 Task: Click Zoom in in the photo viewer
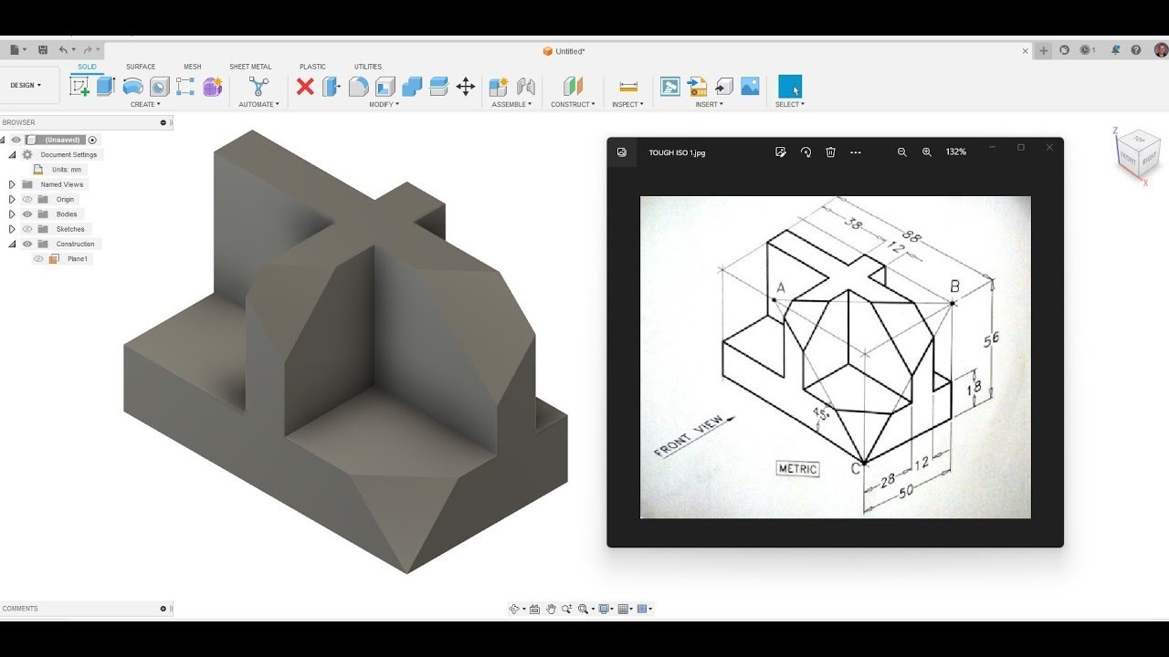tap(927, 152)
